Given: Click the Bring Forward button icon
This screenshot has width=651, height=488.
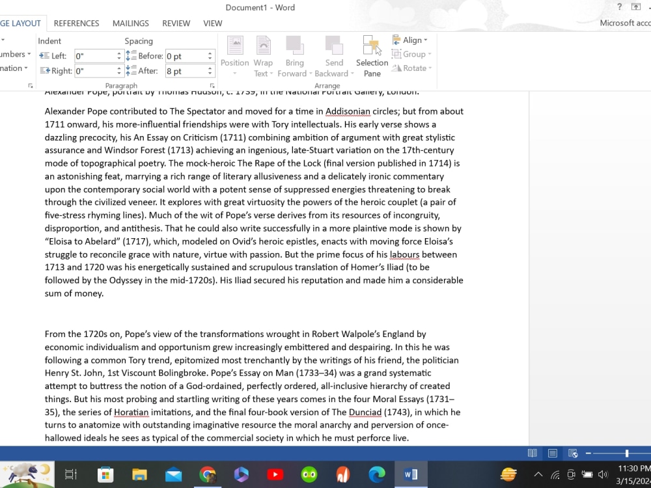Looking at the screenshot, I should (x=295, y=46).
